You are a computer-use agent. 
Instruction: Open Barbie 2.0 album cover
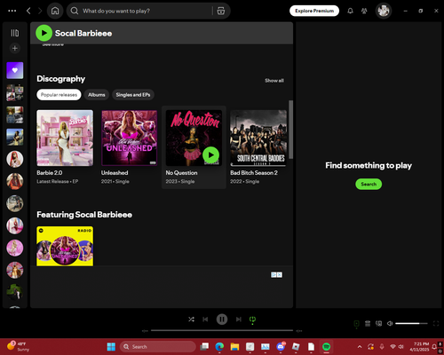[65, 138]
